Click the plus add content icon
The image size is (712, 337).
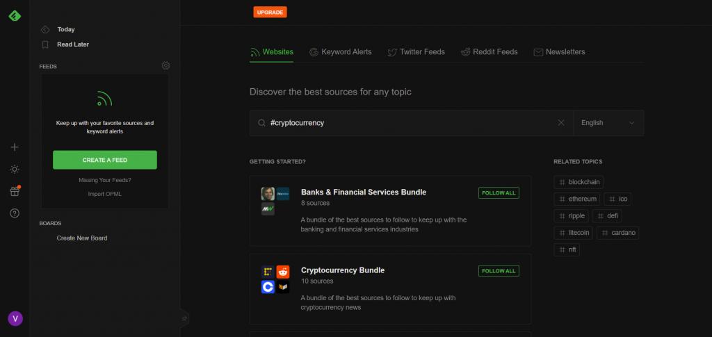coord(15,147)
